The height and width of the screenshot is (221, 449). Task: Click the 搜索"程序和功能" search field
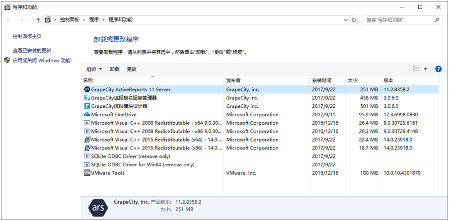[x=397, y=20]
